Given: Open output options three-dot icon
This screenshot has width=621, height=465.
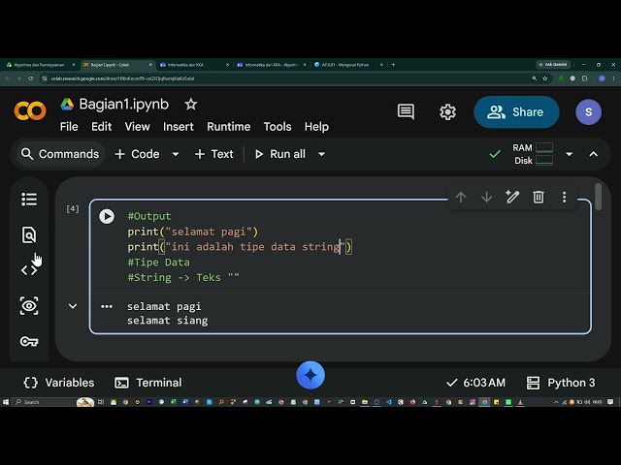Looking at the screenshot, I should coord(107,306).
